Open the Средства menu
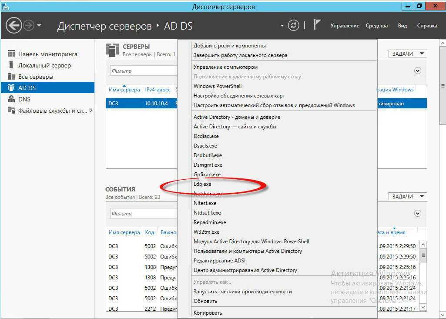The image size is (446, 319). 376,26
